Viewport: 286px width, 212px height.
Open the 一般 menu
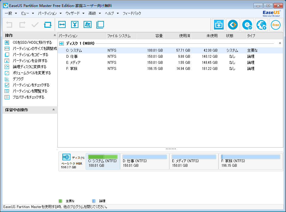pos(9,13)
